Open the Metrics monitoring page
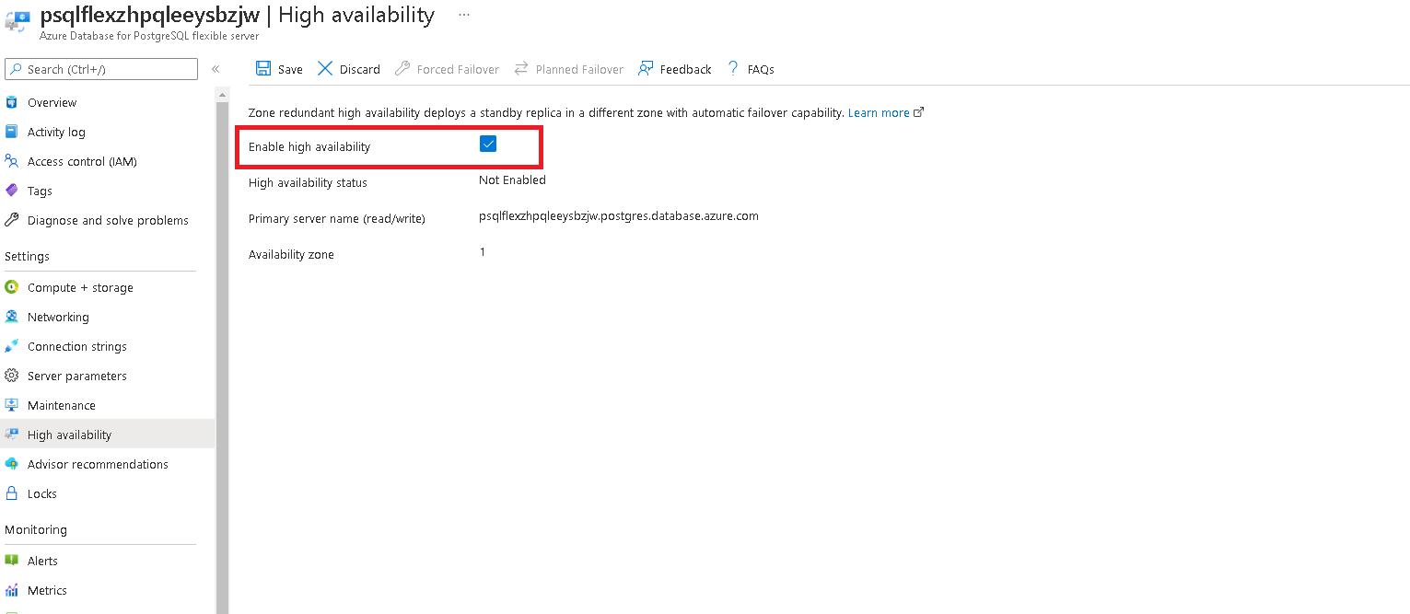The height and width of the screenshot is (614, 1410). click(47, 590)
